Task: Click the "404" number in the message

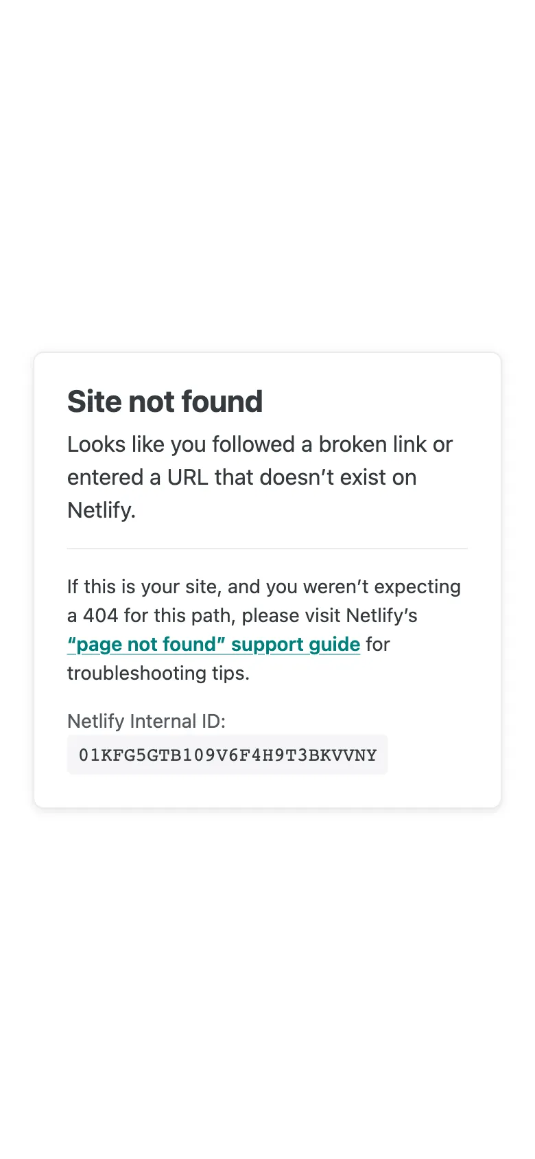Action: pyautogui.click(x=100, y=616)
